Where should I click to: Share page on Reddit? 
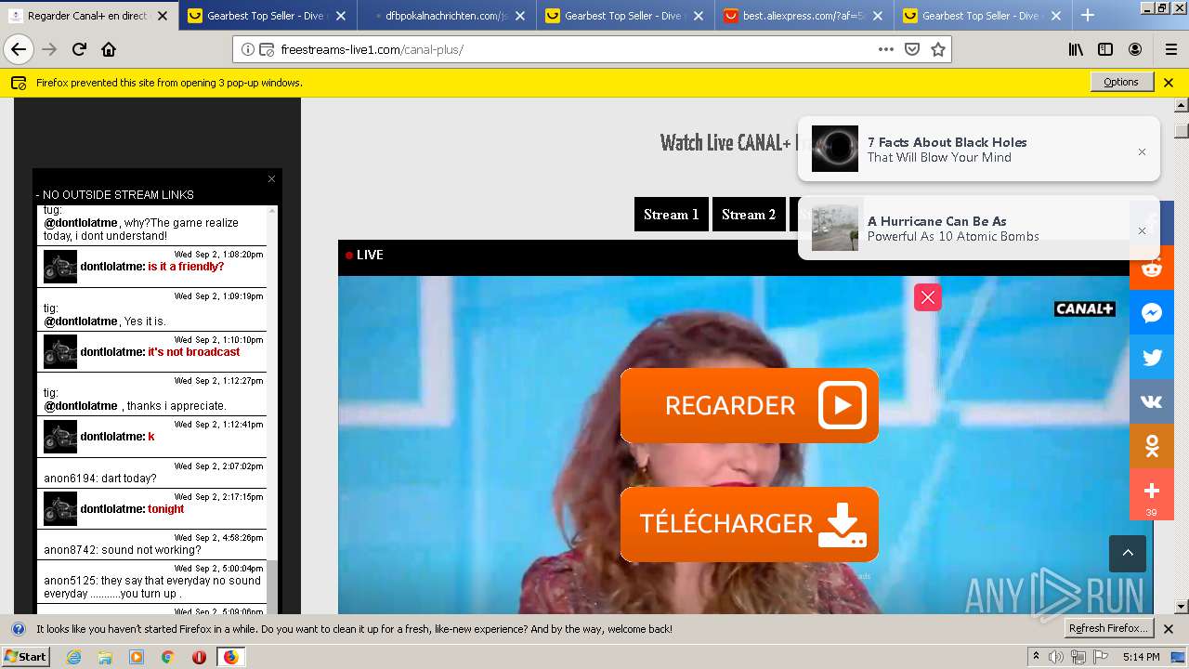pos(1152,269)
